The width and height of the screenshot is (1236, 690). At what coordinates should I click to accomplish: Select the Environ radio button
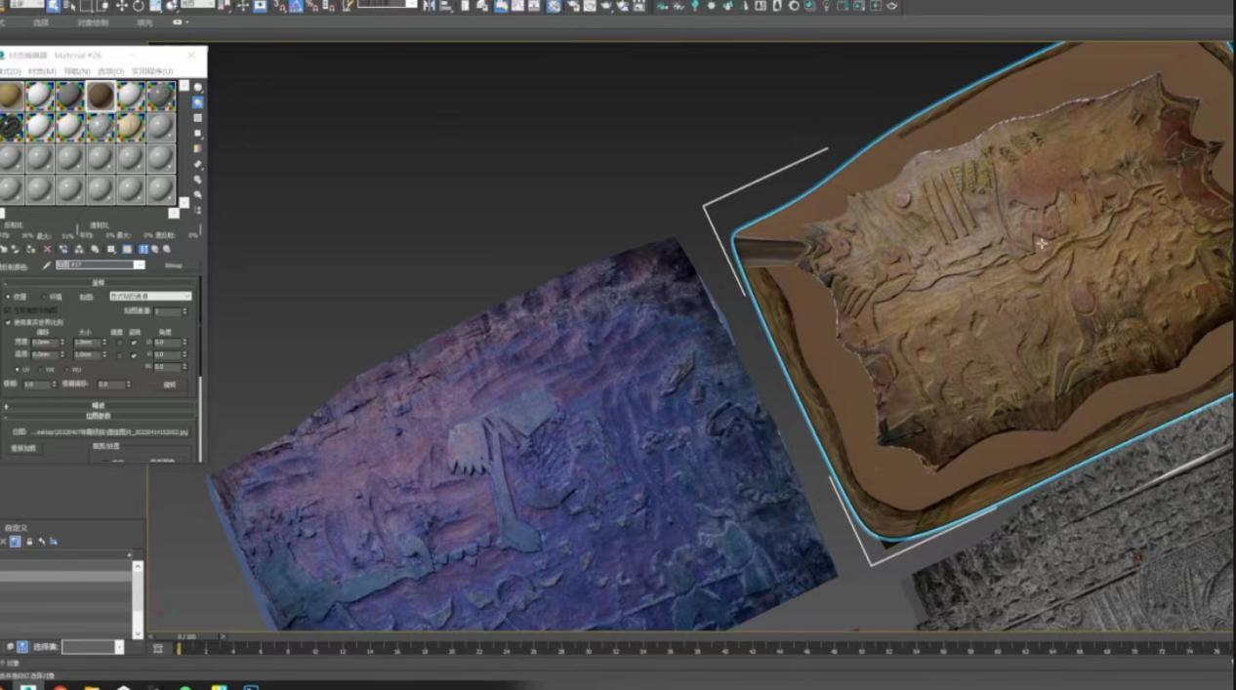point(43,297)
